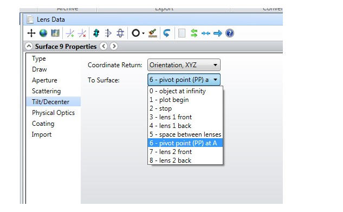Open help with the blue question mark icon
Screen dimensions: 343x212
click(x=230, y=33)
